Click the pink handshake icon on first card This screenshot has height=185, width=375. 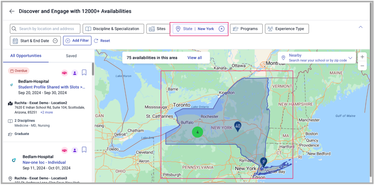[64, 73]
